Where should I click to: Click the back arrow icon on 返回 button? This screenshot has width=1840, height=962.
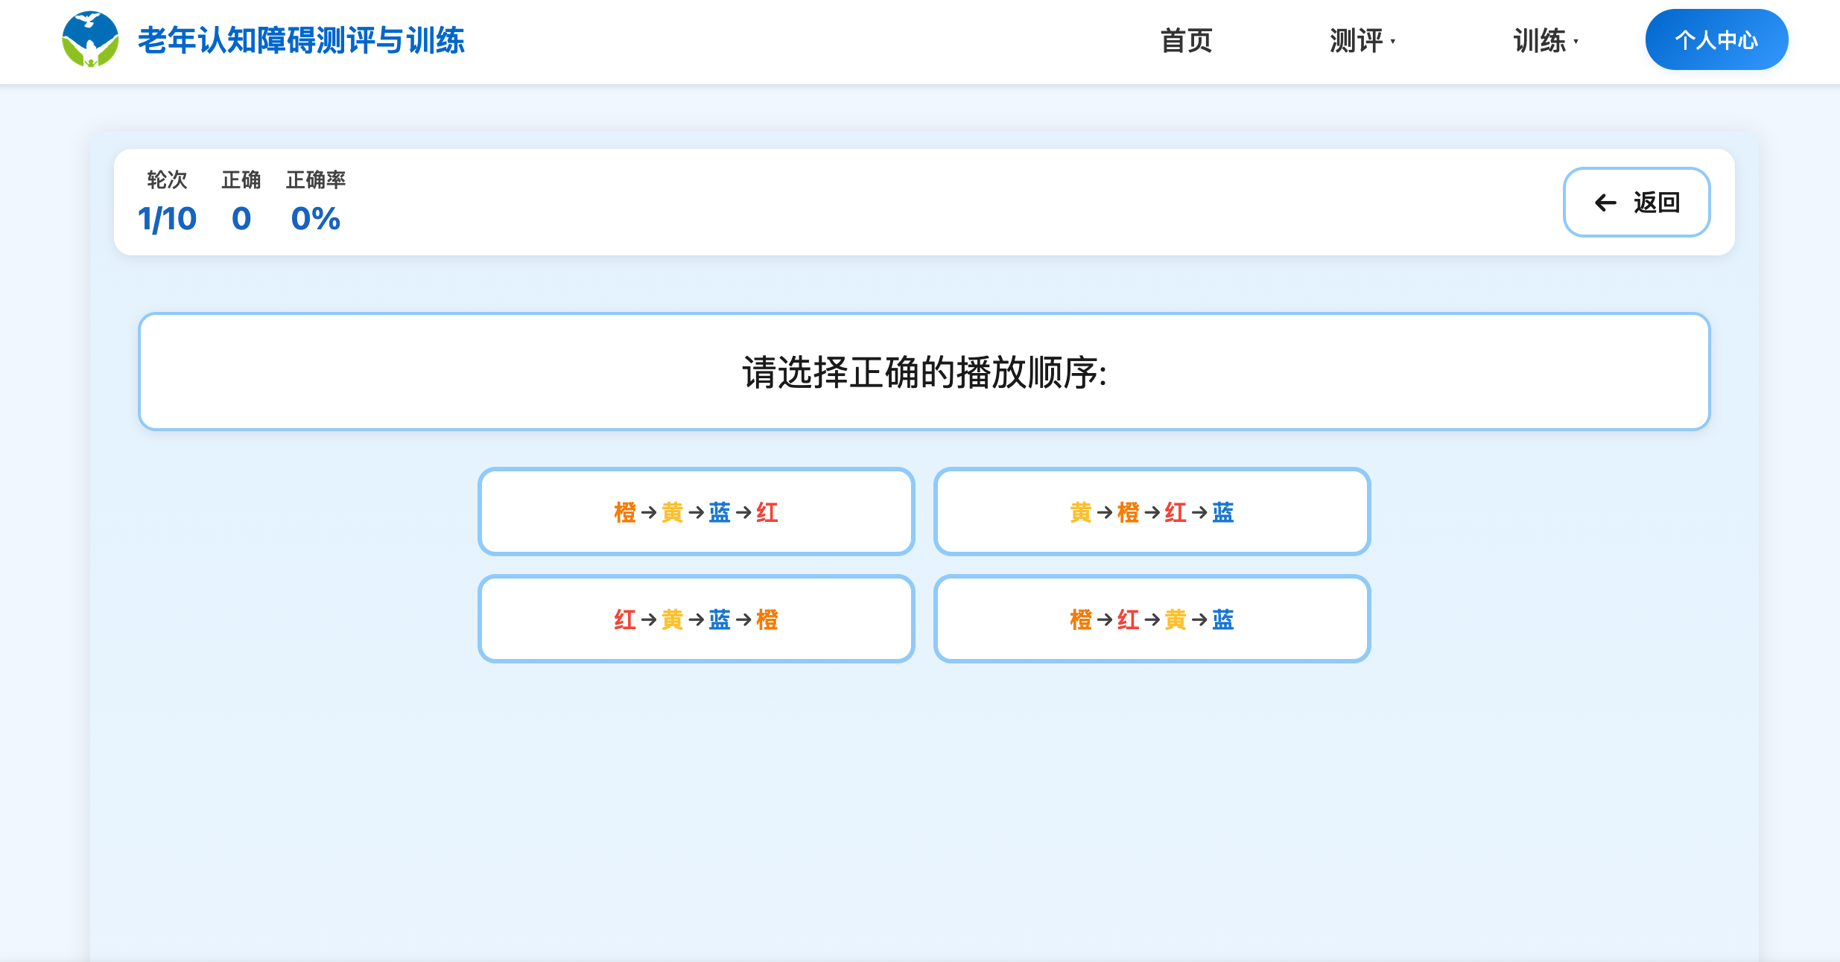coord(1604,203)
